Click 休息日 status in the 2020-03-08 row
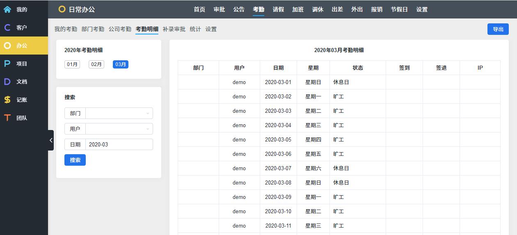This screenshot has height=235, width=517. pos(341,183)
